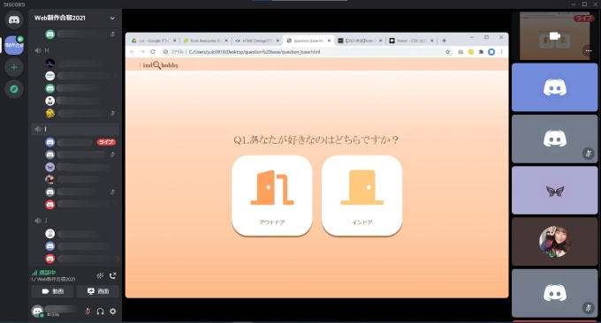Click the find hobby logo on page
The image size is (601, 323).
[x=159, y=65]
